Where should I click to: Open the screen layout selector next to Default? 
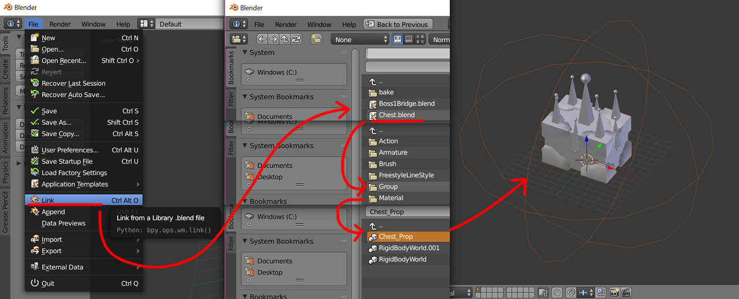tap(147, 24)
